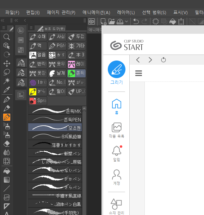Viewport: 204px width, 215px height.
Task: Reload the Clip Studio Start page
Action: 163,60
